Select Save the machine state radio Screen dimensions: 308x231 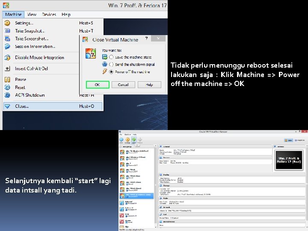[x=111, y=57]
